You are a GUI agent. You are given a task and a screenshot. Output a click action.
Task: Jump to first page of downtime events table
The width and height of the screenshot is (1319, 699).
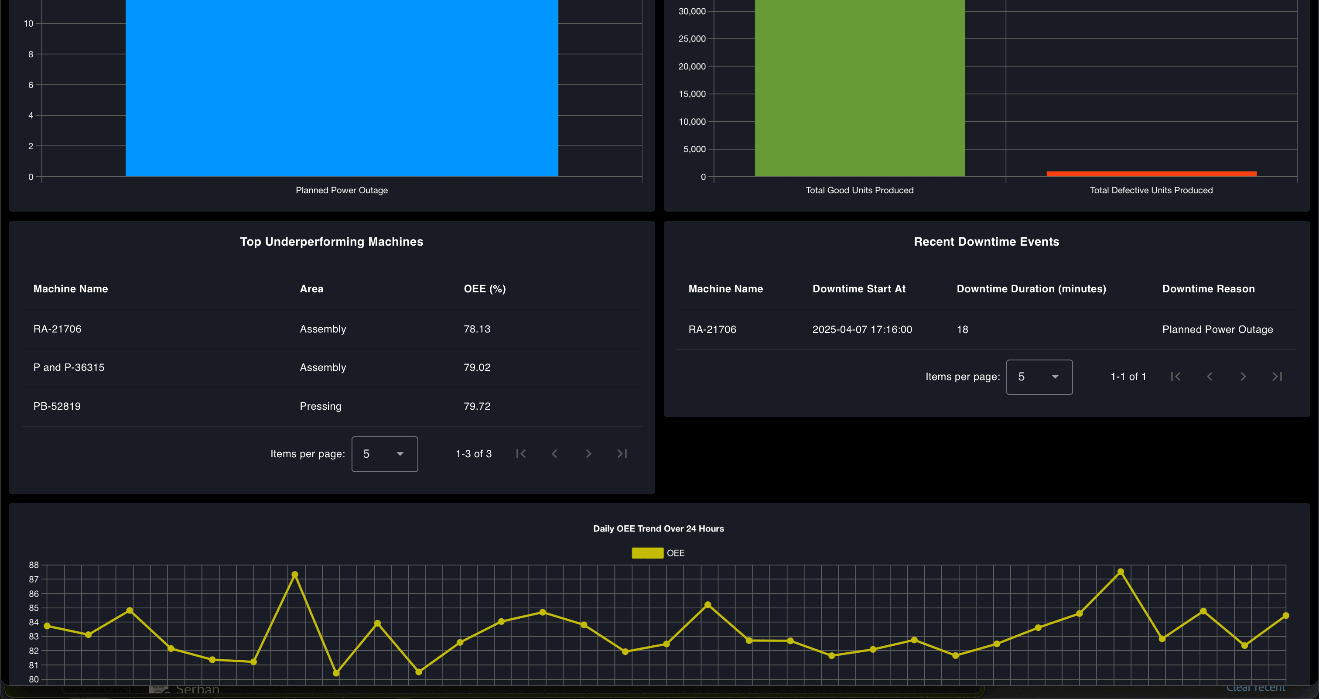1175,377
